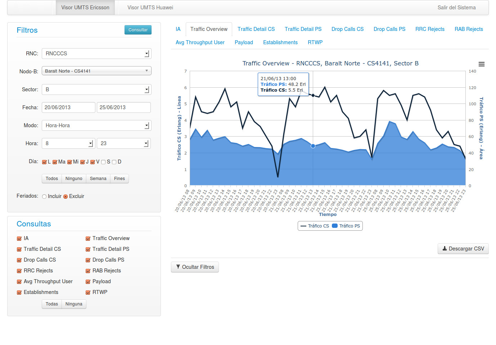Uncheck RRC Rejects in Consultas
This screenshot has height=345, width=496.
pos(19,271)
